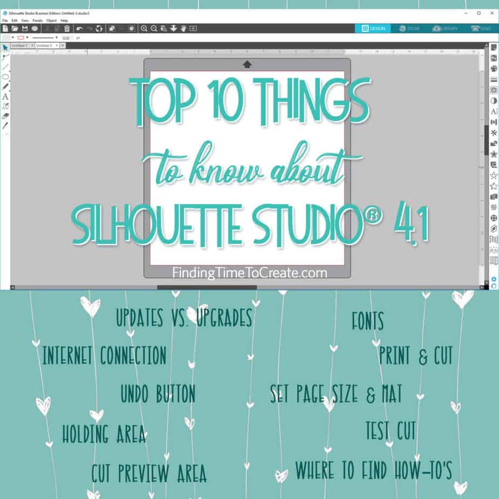This screenshot has width=499, height=499.
Task: Zoom in on the design
Action: click(x=144, y=28)
